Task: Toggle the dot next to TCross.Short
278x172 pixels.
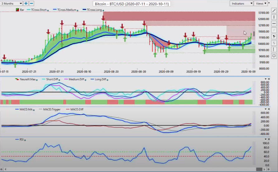Action: click(48, 11)
